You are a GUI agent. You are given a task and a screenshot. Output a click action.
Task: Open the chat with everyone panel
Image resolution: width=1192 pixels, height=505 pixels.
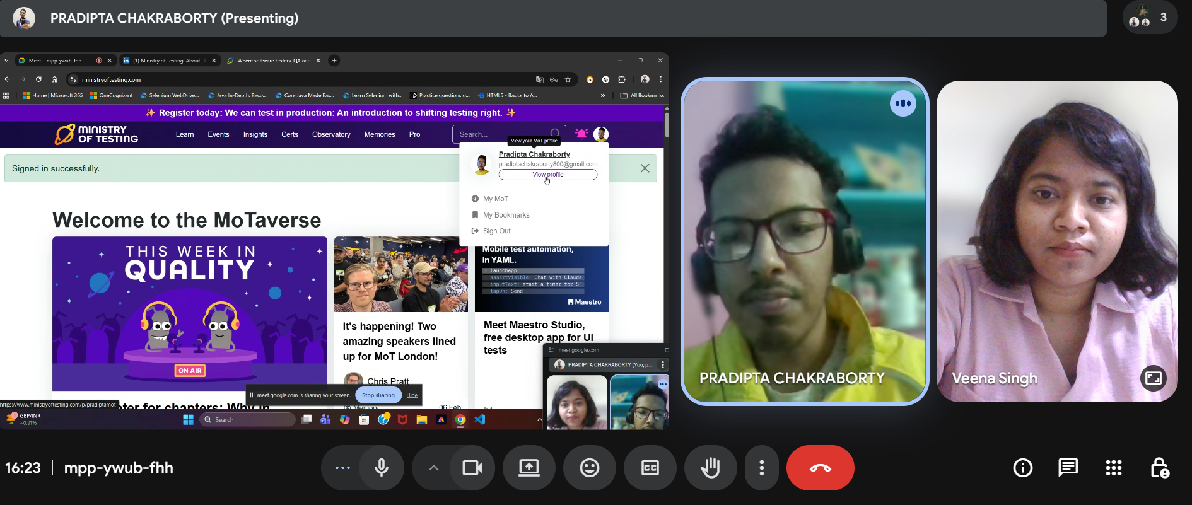(1068, 468)
